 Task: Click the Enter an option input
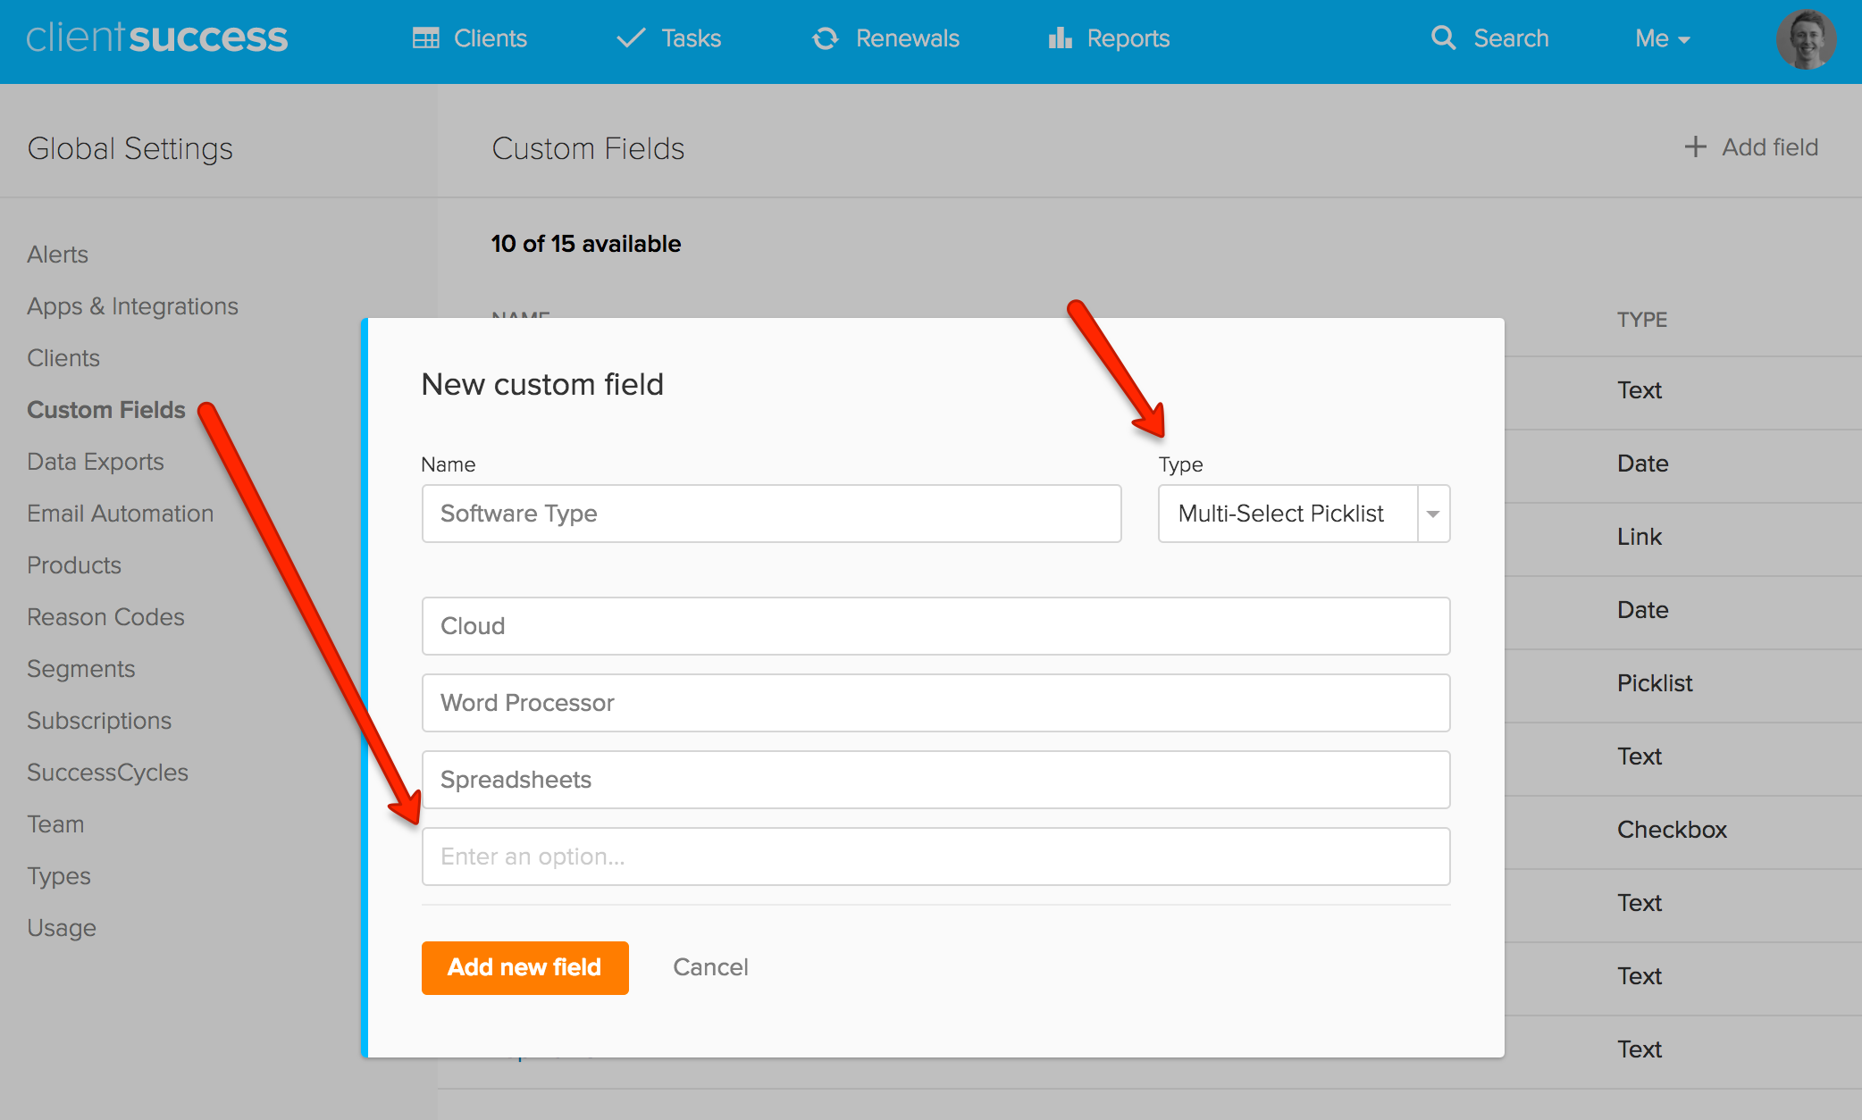coord(935,856)
